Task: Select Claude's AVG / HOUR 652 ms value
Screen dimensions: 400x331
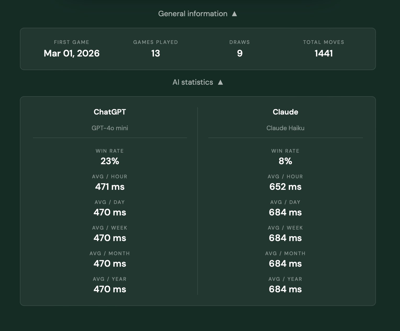Action: pyautogui.click(x=285, y=187)
